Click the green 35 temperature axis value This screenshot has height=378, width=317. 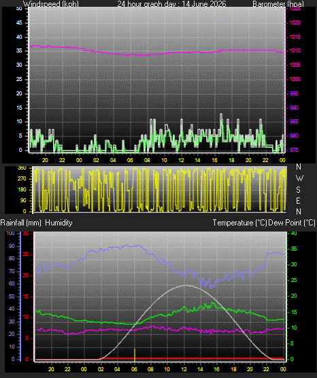pos(294,249)
